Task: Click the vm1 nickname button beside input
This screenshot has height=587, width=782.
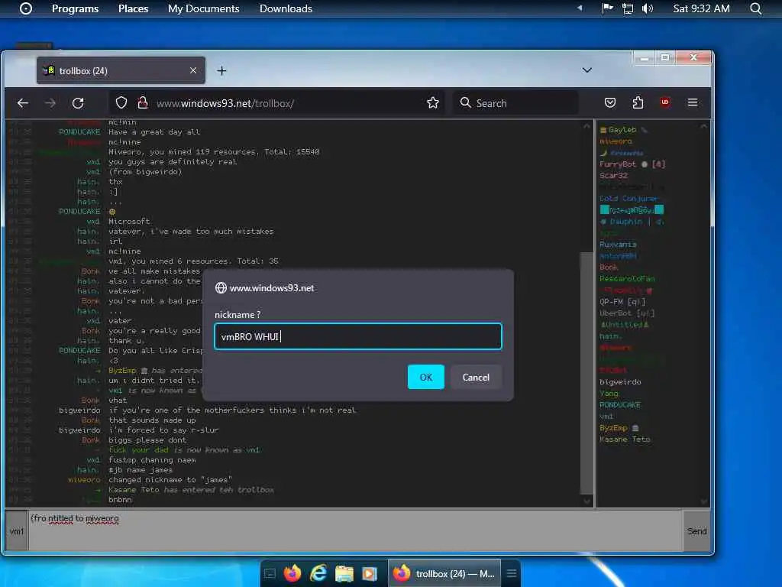Action: click(x=17, y=530)
